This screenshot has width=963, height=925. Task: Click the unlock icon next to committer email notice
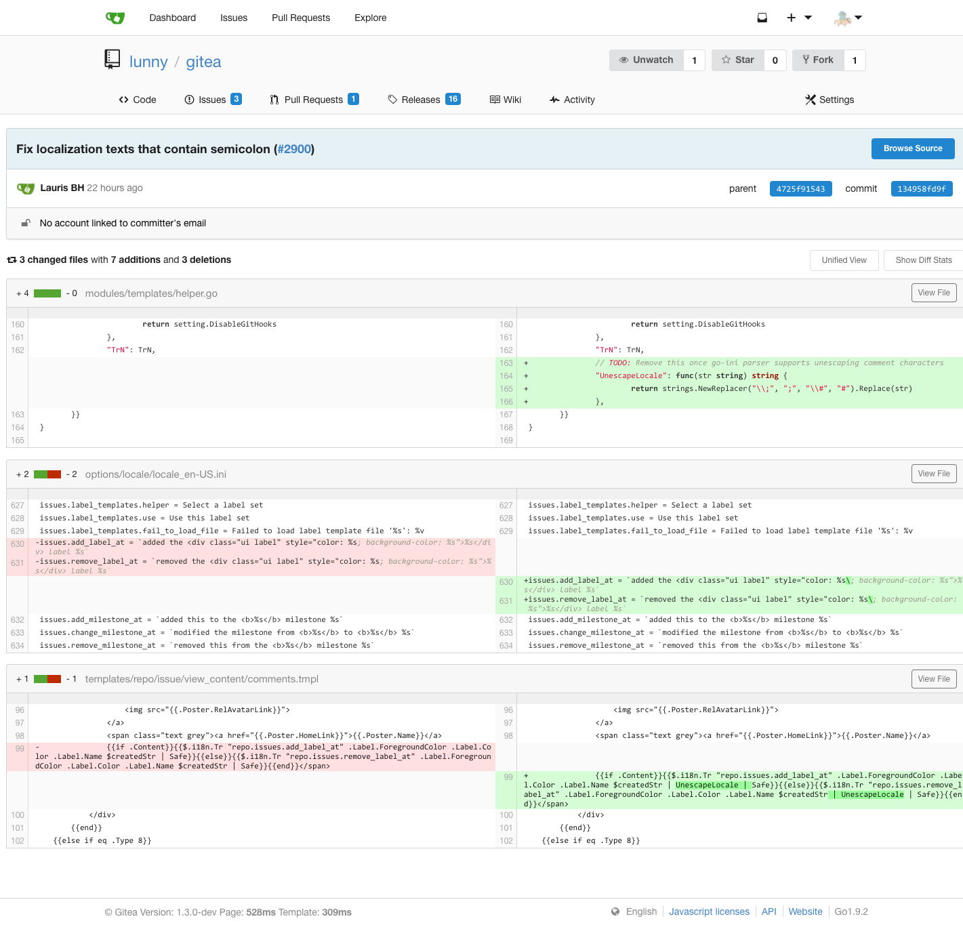pyautogui.click(x=26, y=223)
